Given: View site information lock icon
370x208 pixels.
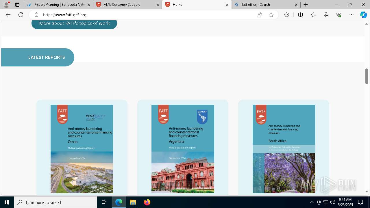Looking at the screenshot, I should (36, 15).
